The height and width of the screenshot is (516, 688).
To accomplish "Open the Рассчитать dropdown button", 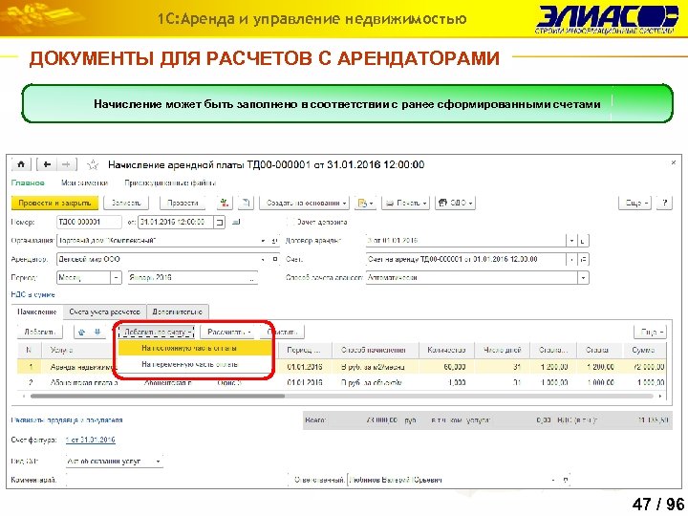I will pyautogui.click(x=229, y=333).
